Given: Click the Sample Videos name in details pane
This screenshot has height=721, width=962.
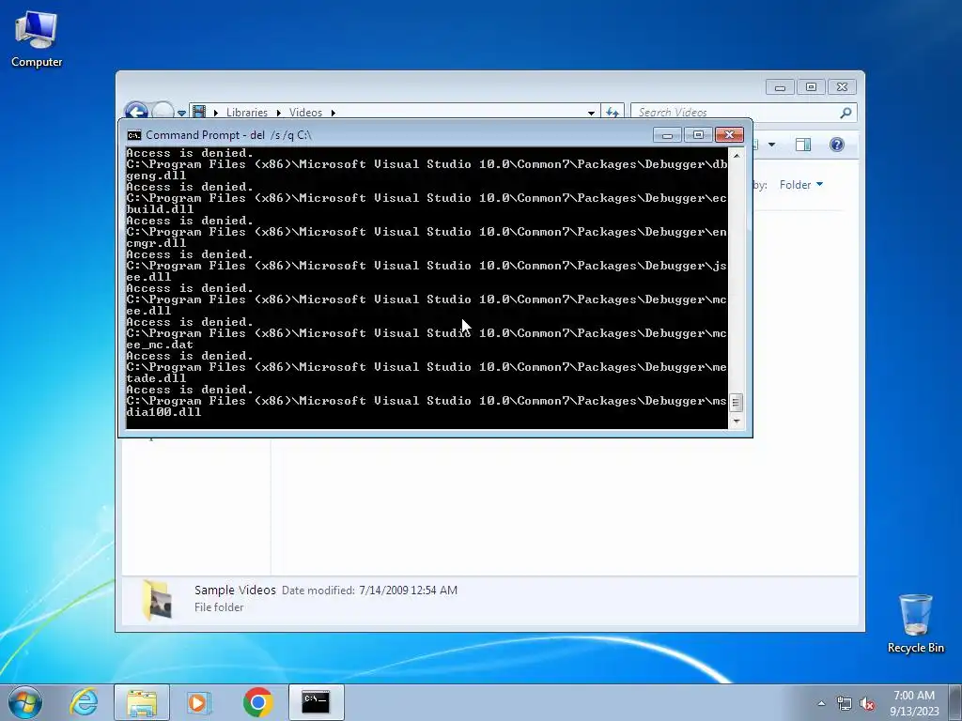Looking at the screenshot, I should (x=235, y=590).
